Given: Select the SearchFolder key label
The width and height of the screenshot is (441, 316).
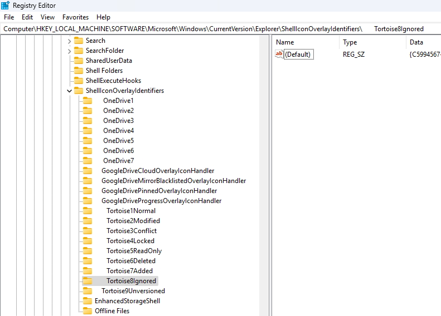Looking at the screenshot, I should tap(105, 51).
